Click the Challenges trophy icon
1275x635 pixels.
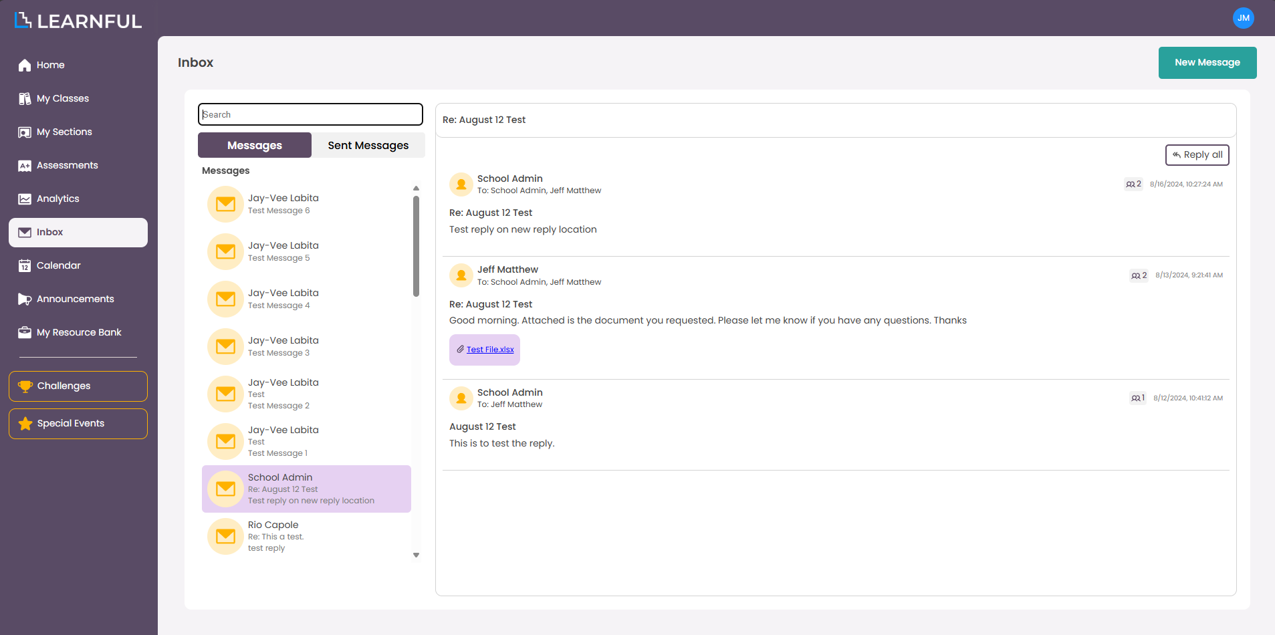click(x=25, y=386)
